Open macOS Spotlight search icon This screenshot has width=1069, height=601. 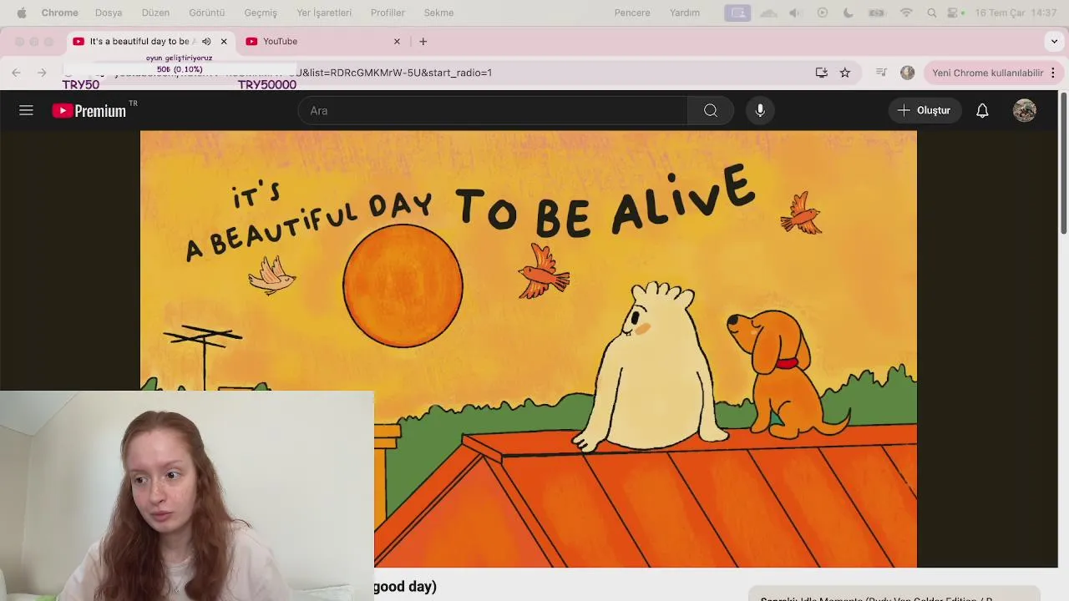click(932, 13)
